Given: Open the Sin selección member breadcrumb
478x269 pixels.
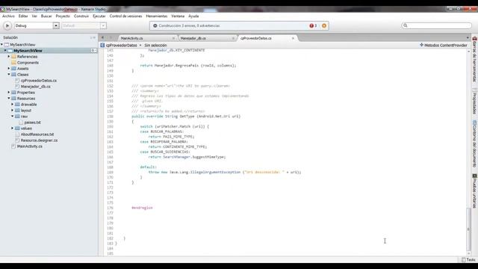Looking at the screenshot, I should tap(155, 45).
